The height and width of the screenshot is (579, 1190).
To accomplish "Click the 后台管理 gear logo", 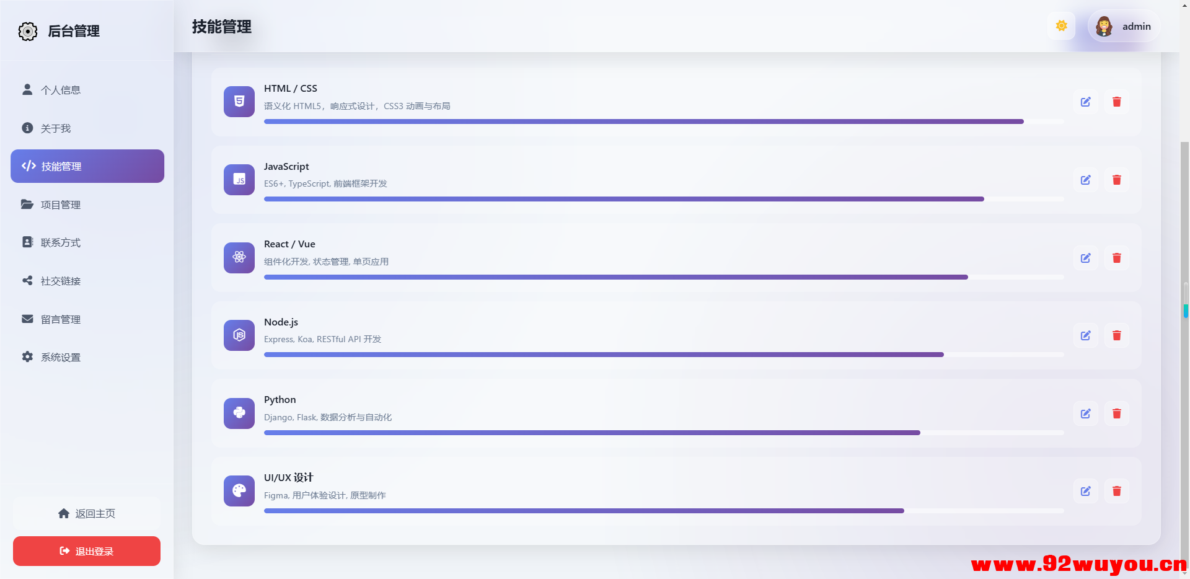I will coord(28,31).
